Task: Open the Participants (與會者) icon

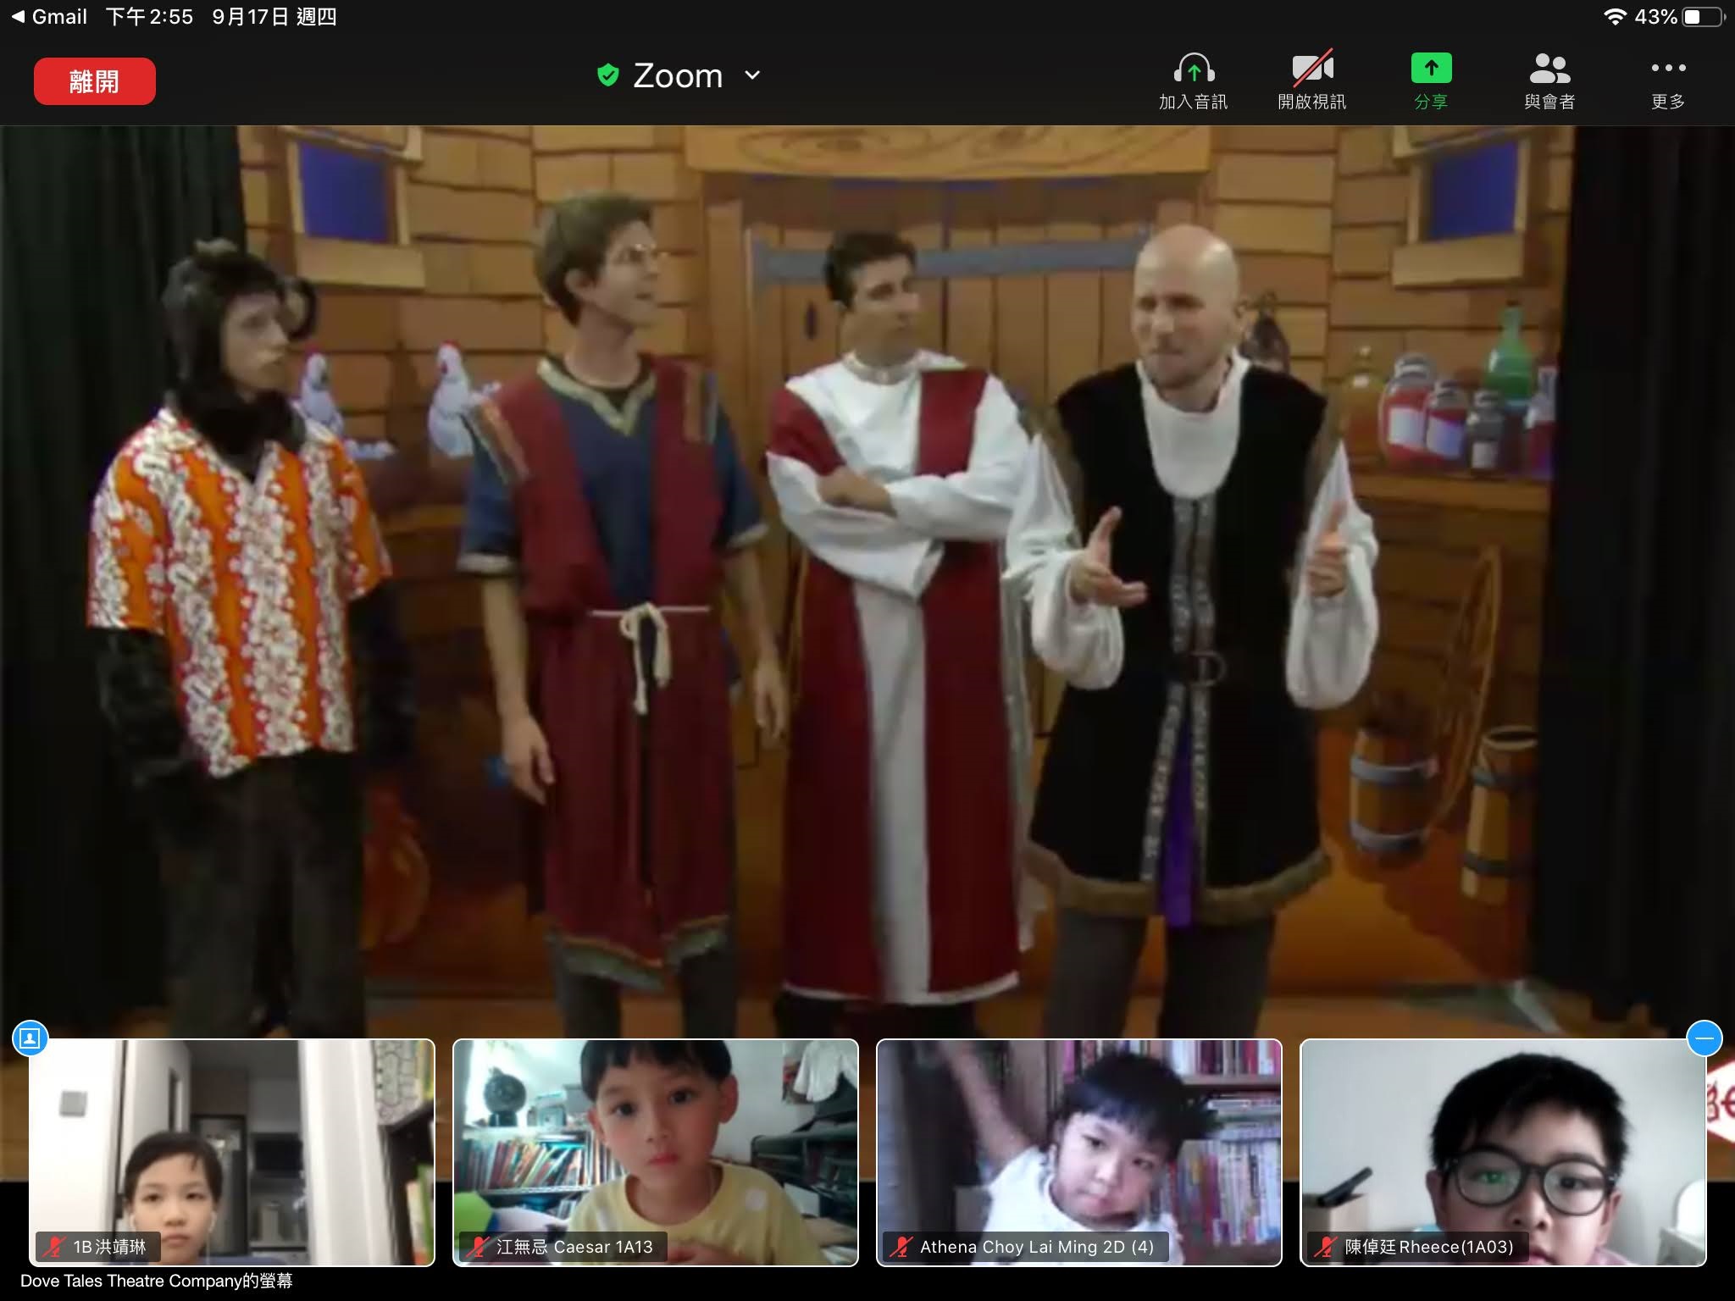Action: (1549, 68)
